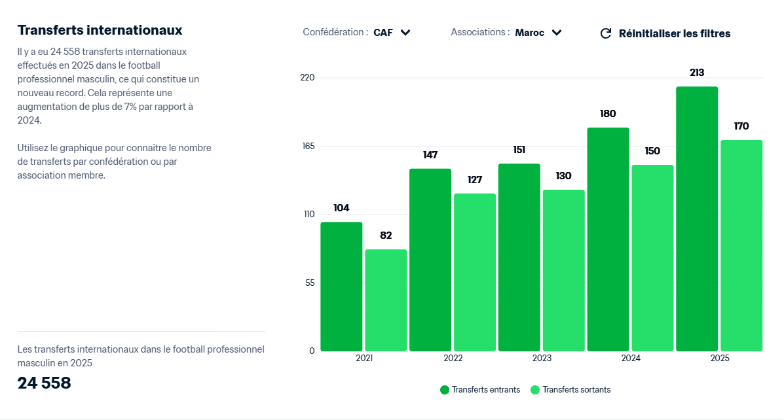Screen dimensions: 784x420
Task: Toggle the Transferts entrants legend label
Action: pos(485,390)
